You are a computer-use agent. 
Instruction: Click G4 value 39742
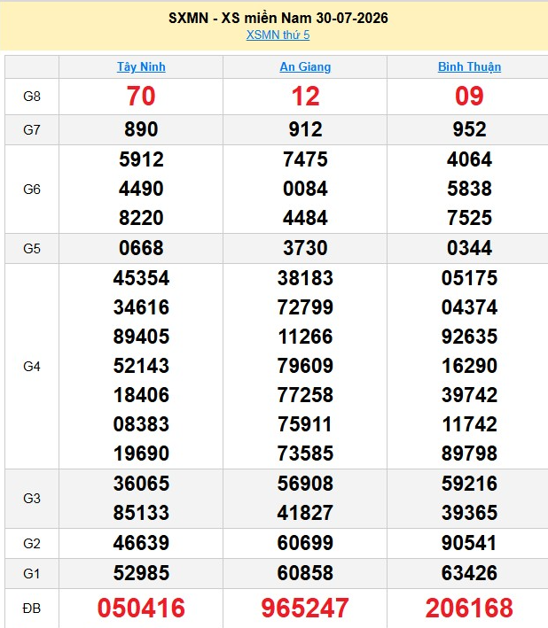pyautogui.click(x=469, y=395)
